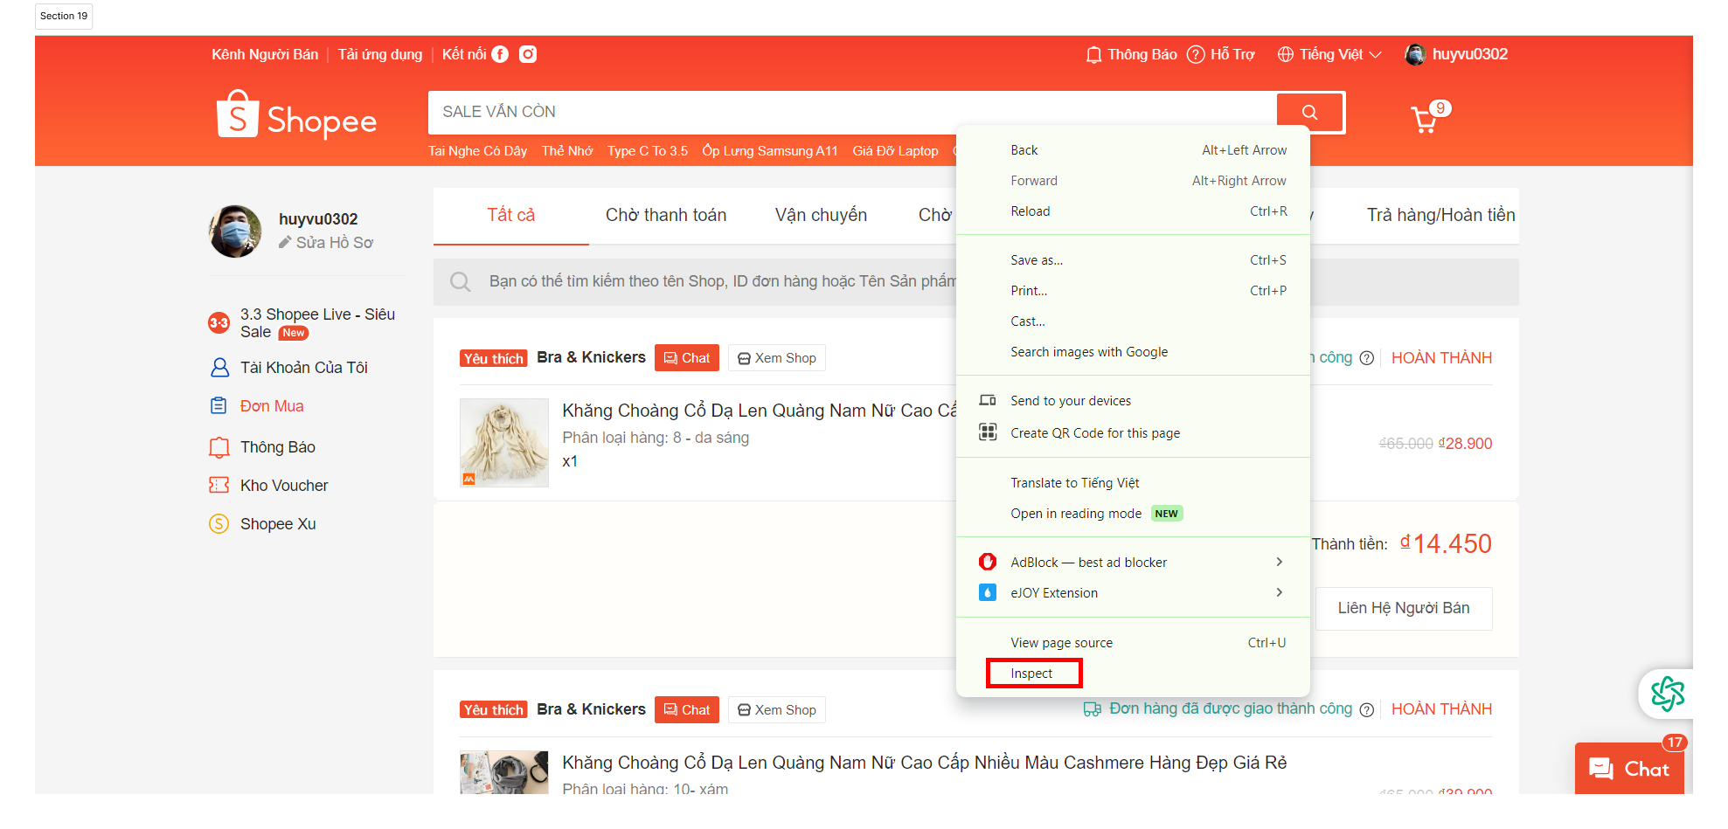Click the sidebar Thông Báo bell icon
The height and width of the screenshot is (829, 1728).
219,447
